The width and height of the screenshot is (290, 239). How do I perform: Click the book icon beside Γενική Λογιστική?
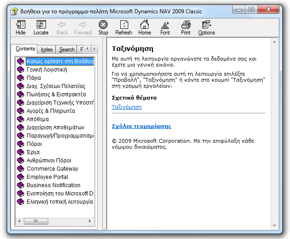pos(21,70)
